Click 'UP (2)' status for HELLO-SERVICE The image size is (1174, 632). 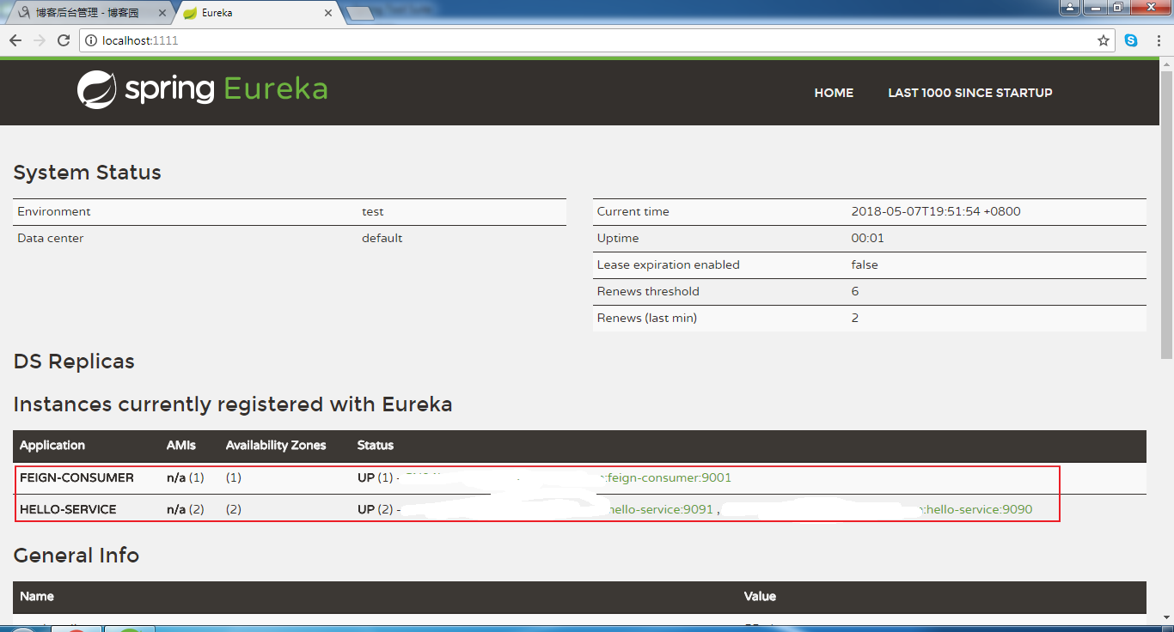375,509
